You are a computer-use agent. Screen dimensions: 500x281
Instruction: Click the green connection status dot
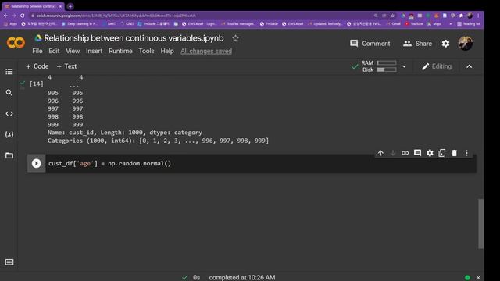[x=467, y=278]
